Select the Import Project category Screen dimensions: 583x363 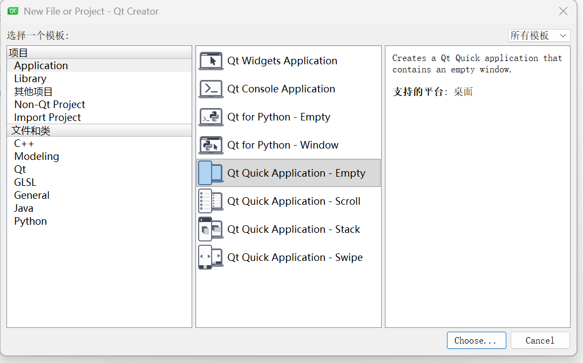pyautogui.click(x=99, y=118)
